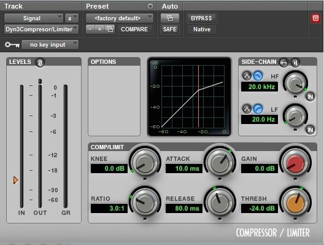The height and width of the screenshot is (245, 324).
Task: Enable the side-chain key listen speaker icon
Action: point(296,63)
